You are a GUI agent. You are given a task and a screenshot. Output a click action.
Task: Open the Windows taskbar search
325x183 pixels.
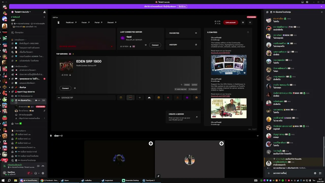tap(9, 180)
